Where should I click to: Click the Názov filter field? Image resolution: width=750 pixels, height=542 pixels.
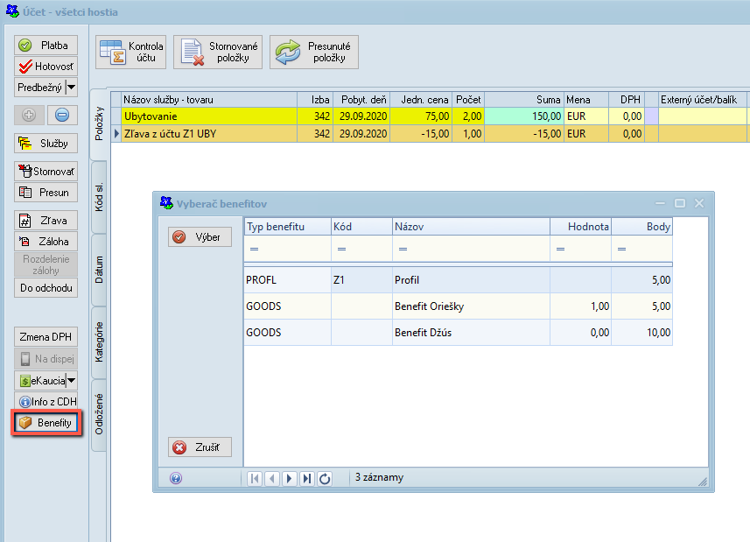click(x=471, y=250)
